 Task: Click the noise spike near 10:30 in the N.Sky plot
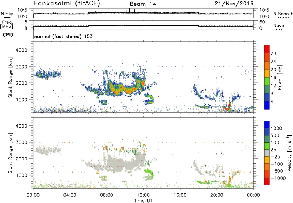[x=129, y=11]
